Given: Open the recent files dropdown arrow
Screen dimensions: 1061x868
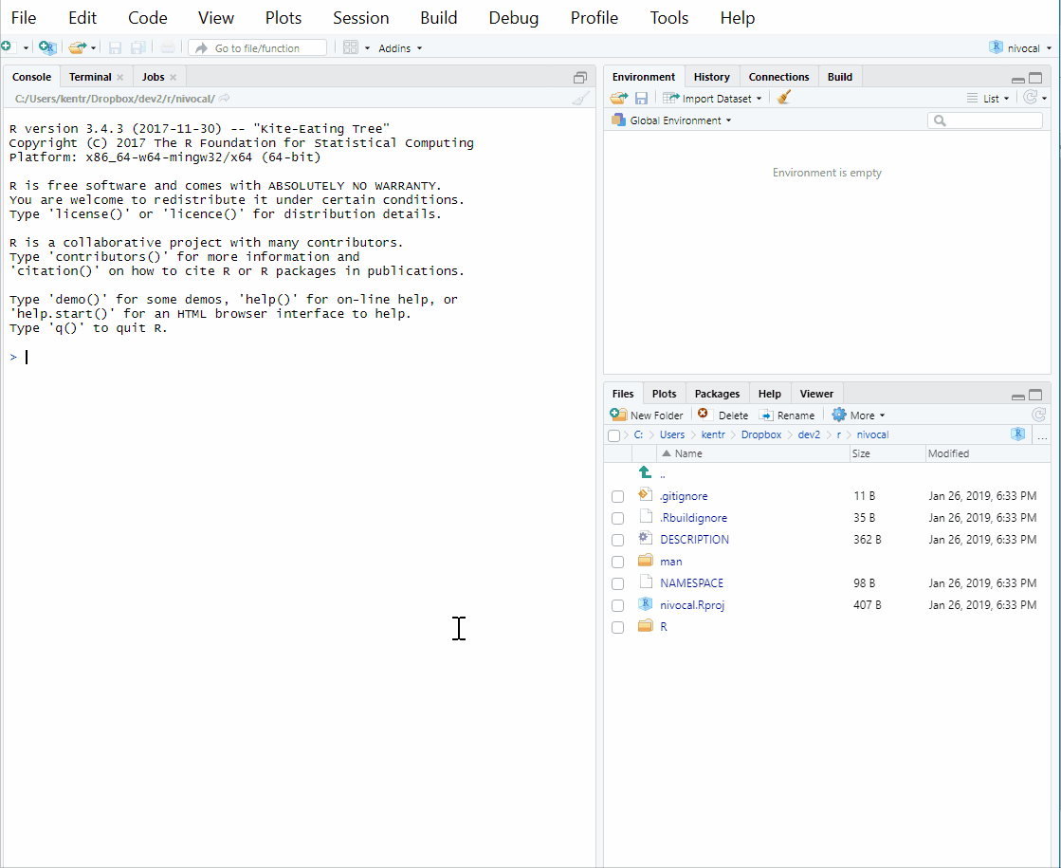Looking at the screenshot, I should coord(93,48).
